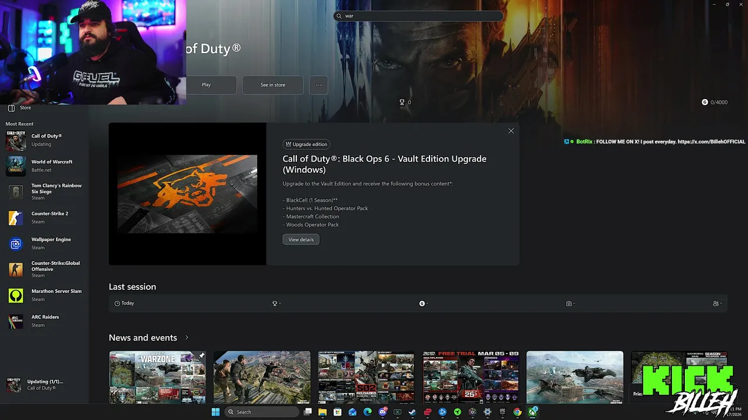Image resolution: width=748 pixels, height=420 pixels.
Task: Click the last session achievements trophy
Action: click(275, 303)
